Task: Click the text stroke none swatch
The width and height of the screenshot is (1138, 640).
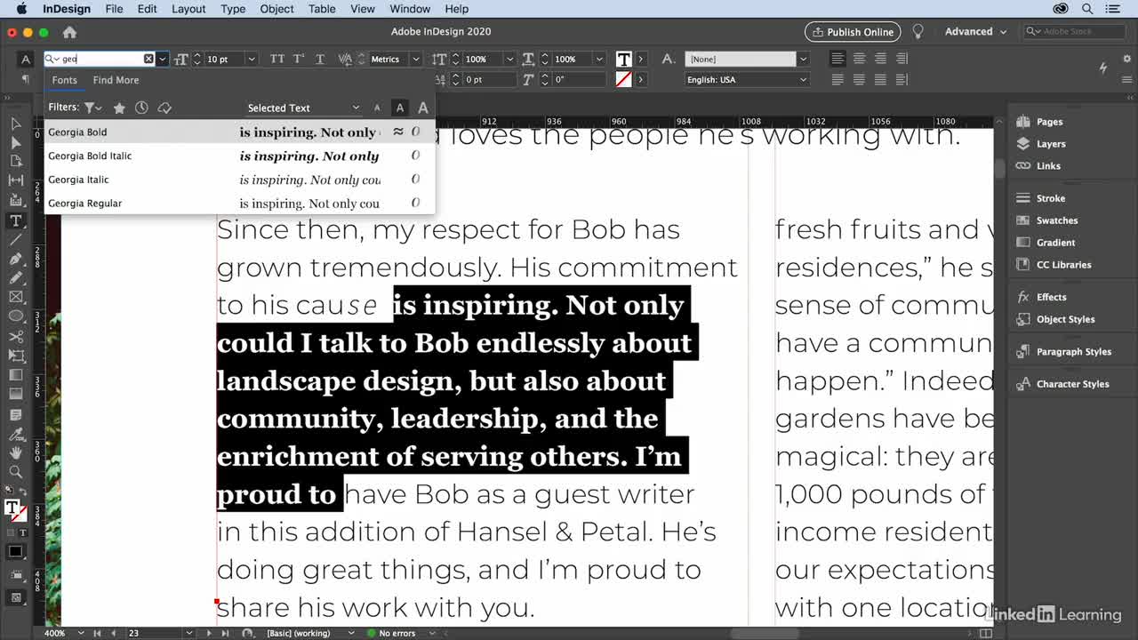Action: point(624,79)
